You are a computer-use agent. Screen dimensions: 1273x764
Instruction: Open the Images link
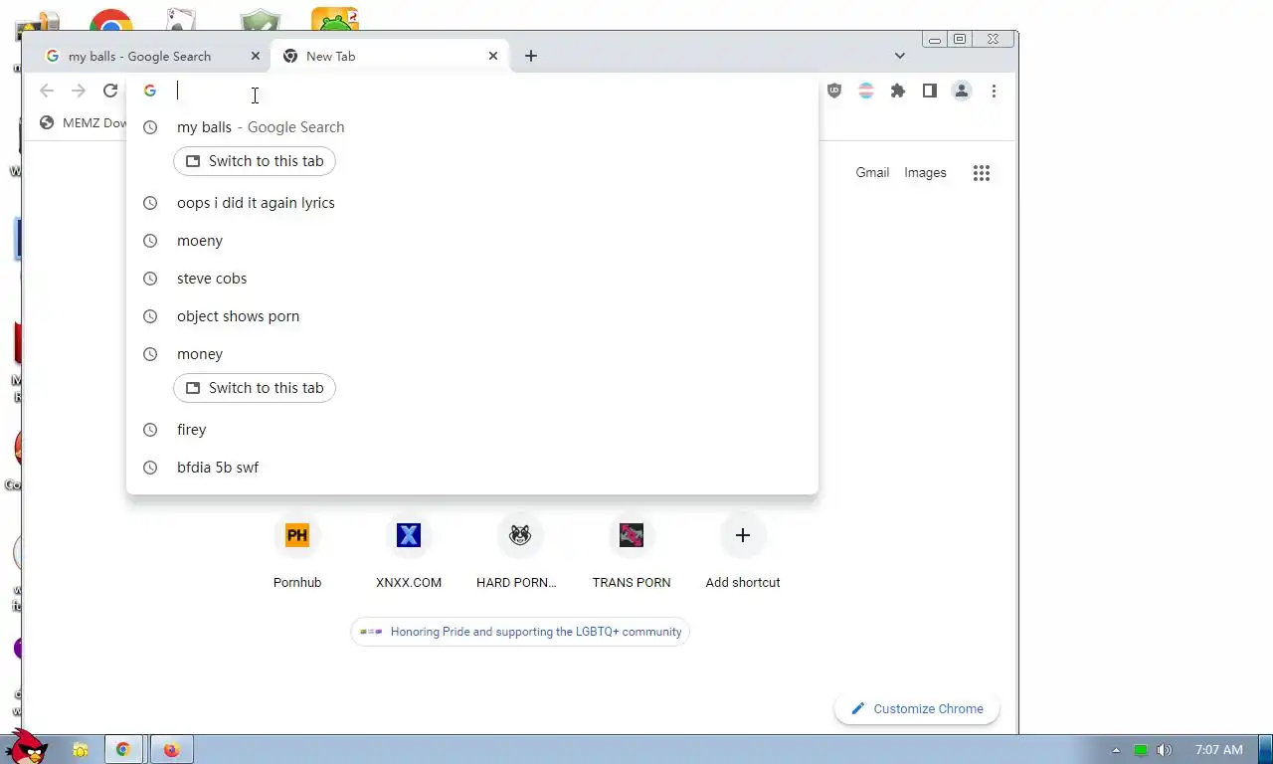925,173
